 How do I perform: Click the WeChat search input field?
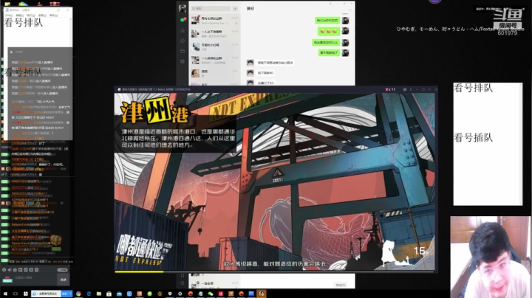211,8
